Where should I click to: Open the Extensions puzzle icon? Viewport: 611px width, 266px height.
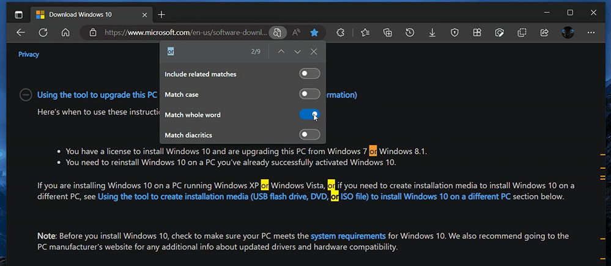(x=340, y=32)
